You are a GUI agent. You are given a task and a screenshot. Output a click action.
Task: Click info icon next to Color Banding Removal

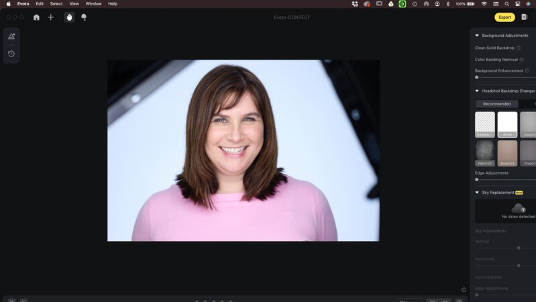(x=521, y=60)
